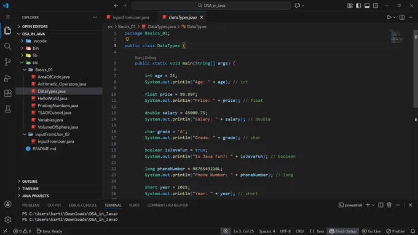Open the Extensions view
418x235 pixels.
(8, 93)
